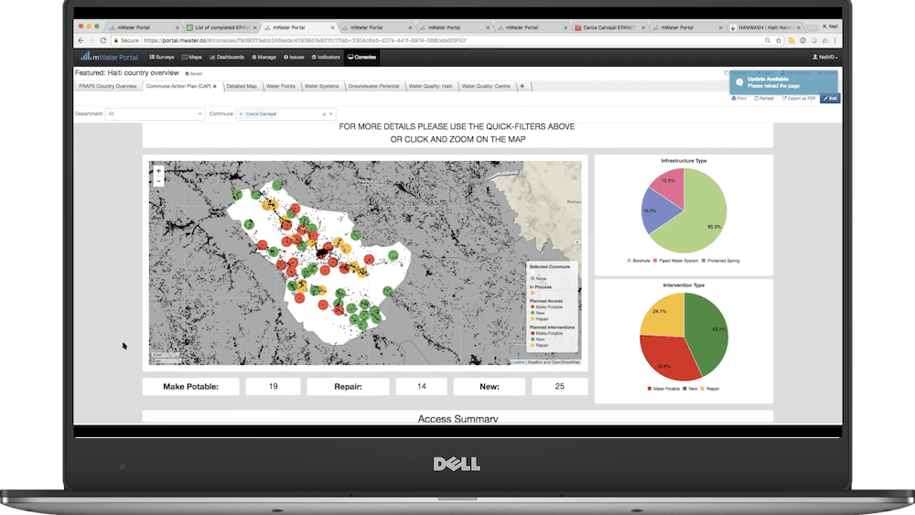Open the Indicators section
Image resolution: width=915 pixels, height=515 pixels.
[x=326, y=57]
